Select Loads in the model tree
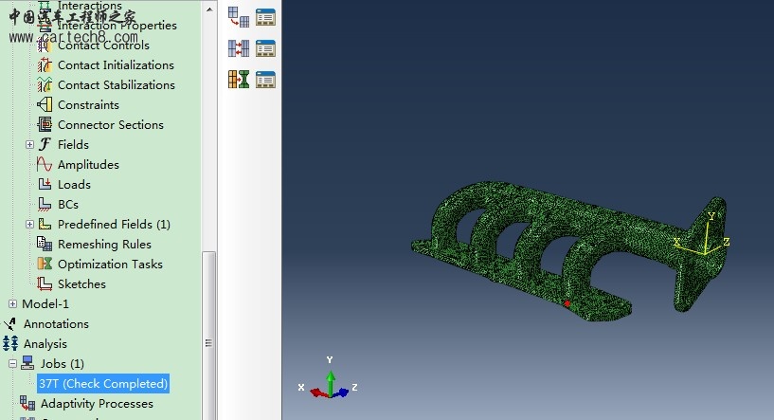Image resolution: width=774 pixels, height=420 pixels. pos(74,185)
